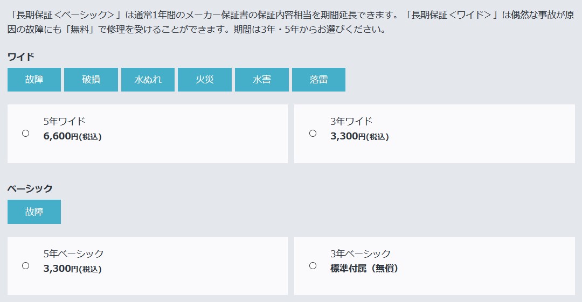Choose the 5年ベーシック plan card
The width and height of the screenshot is (582, 302).
tap(148, 266)
